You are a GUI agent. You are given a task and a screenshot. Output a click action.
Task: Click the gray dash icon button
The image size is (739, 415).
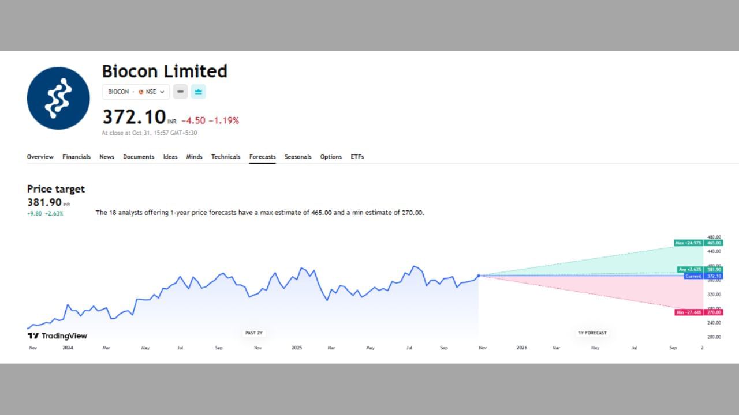point(180,92)
